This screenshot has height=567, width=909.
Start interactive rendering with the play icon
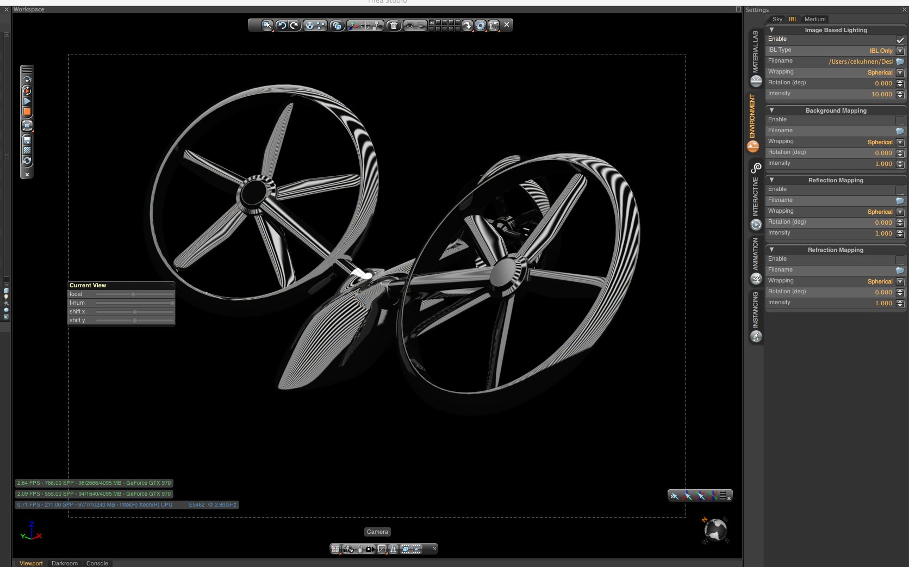point(27,101)
